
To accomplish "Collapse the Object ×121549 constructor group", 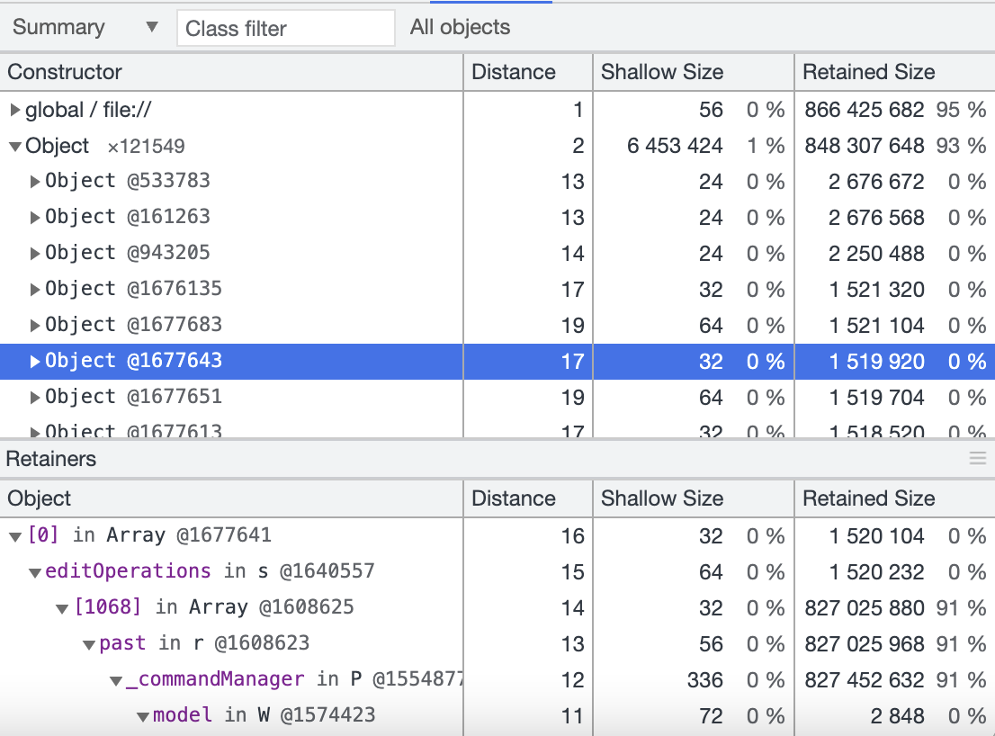I will [14, 145].
